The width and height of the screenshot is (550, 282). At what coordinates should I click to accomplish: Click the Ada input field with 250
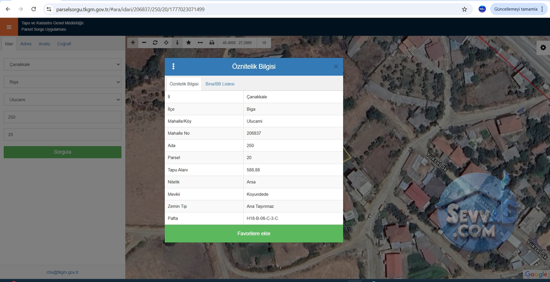63,117
